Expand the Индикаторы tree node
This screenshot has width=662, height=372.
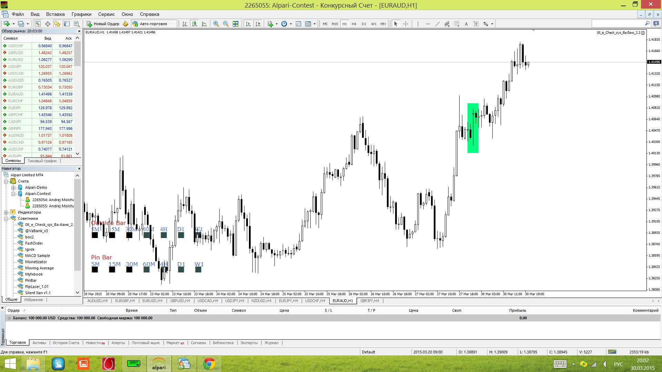[6, 213]
